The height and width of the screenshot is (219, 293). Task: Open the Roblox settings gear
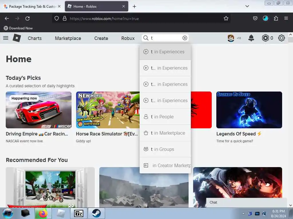pos(282,38)
